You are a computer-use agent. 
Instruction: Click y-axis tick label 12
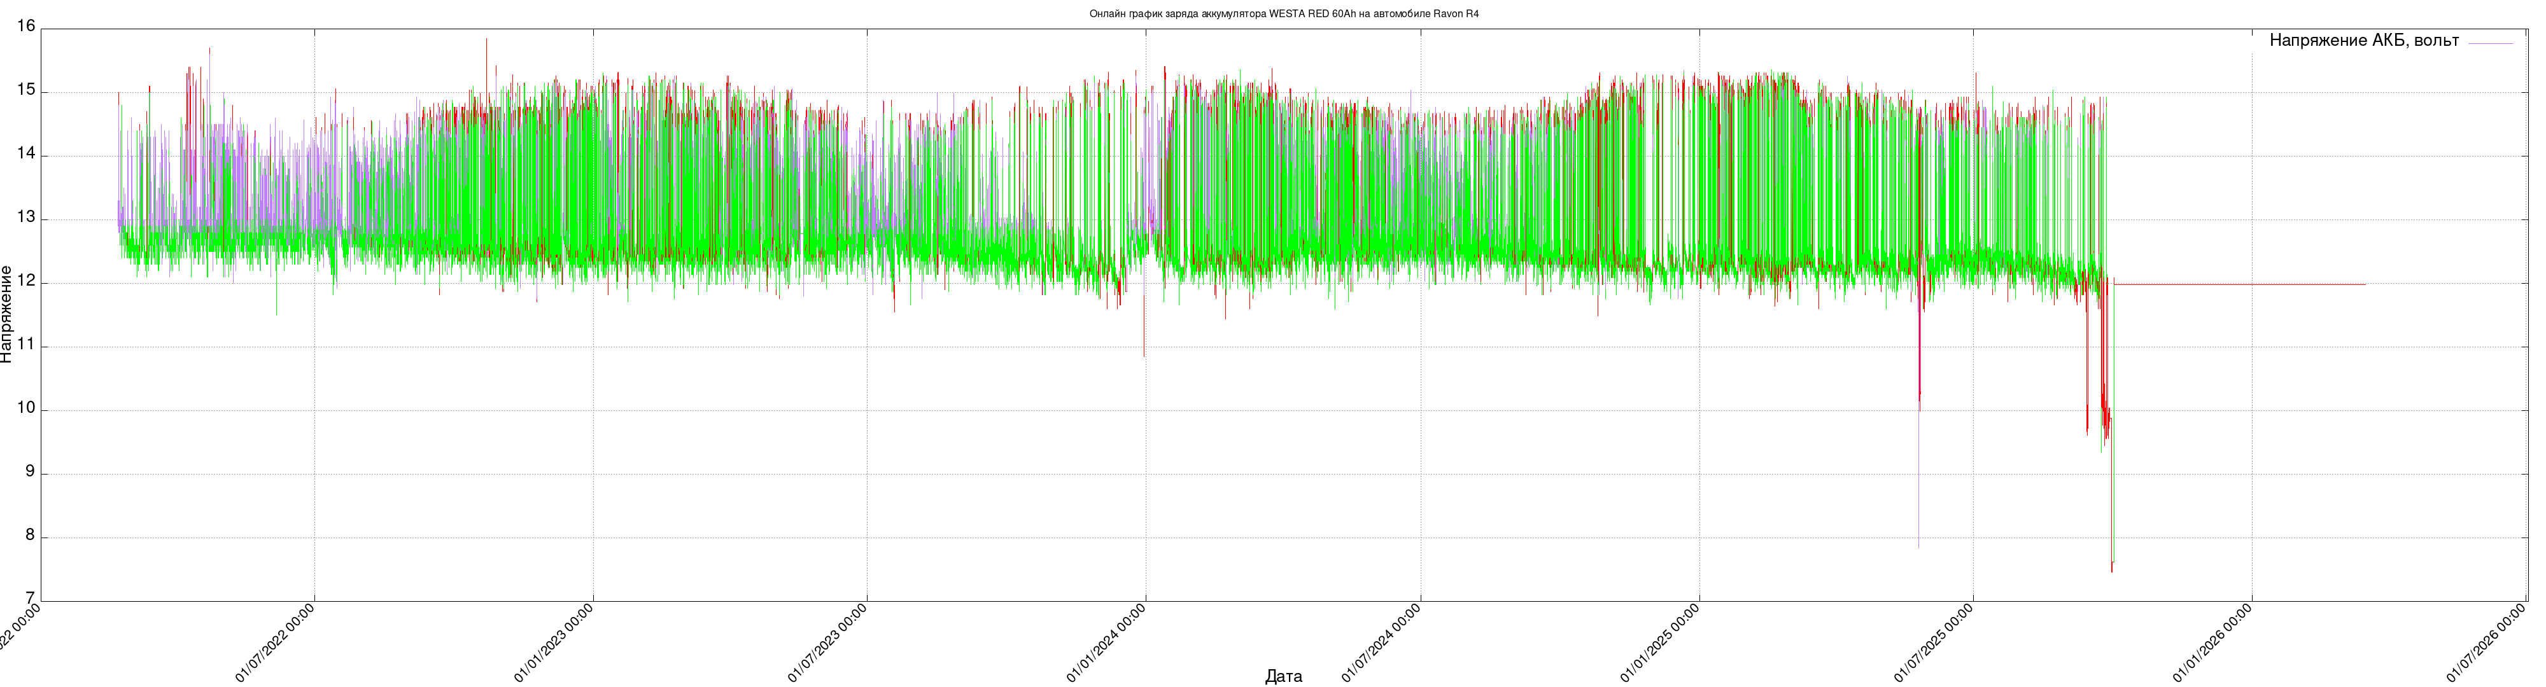coord(27,281)
